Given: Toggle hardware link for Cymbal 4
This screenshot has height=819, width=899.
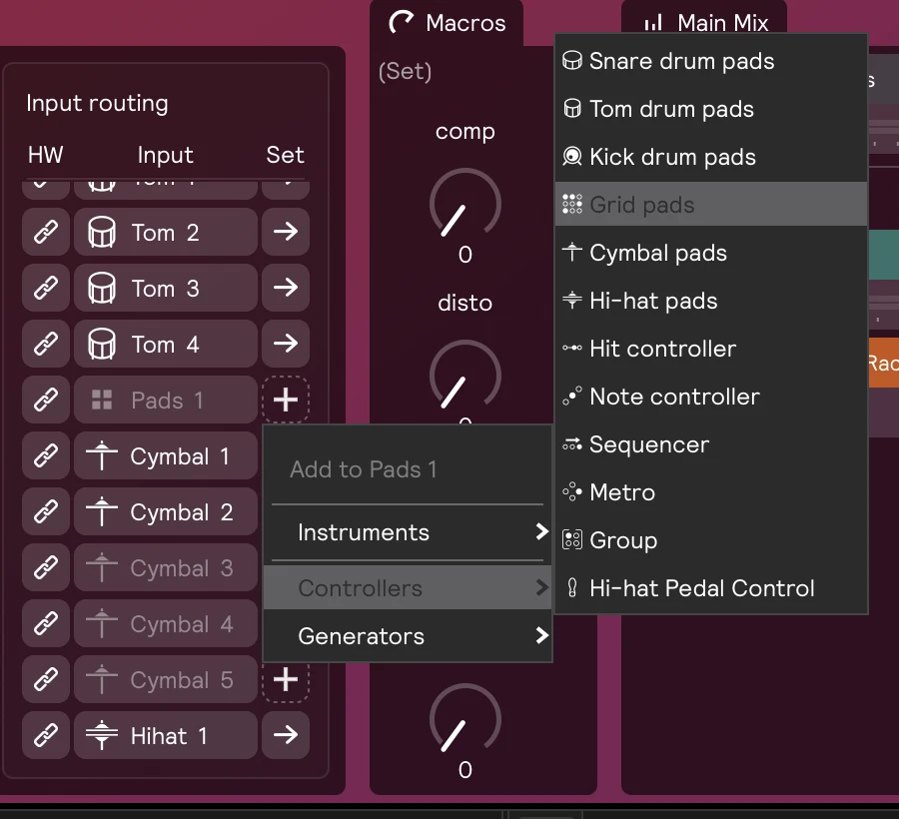Looking at the screenshot, I should [x=46, y=623].
